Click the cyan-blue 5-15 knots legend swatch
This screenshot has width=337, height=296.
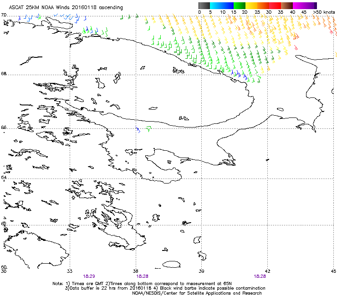tap(222, 5)
